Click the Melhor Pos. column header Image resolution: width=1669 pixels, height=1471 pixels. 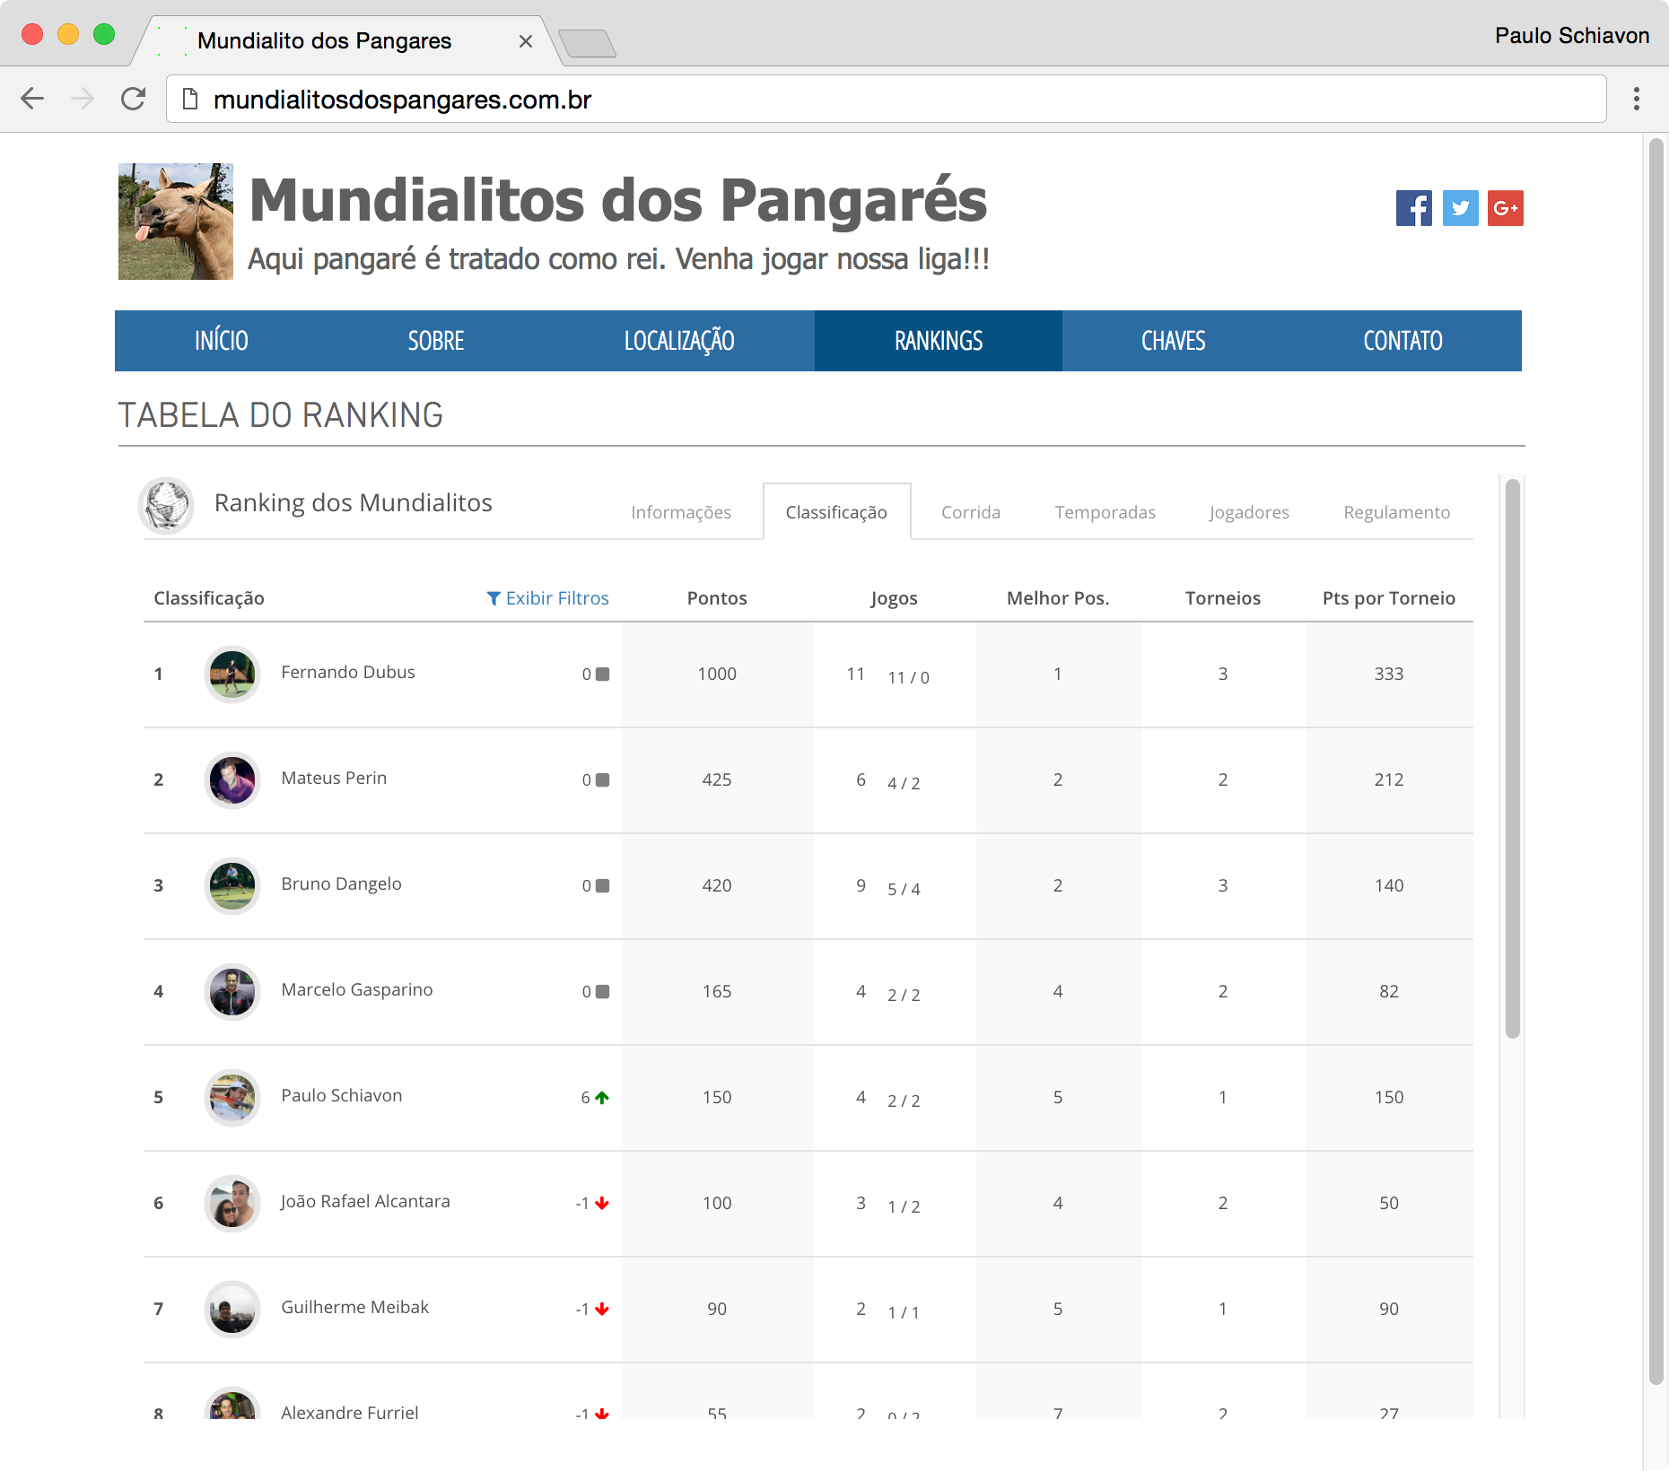coord(1058,598)
